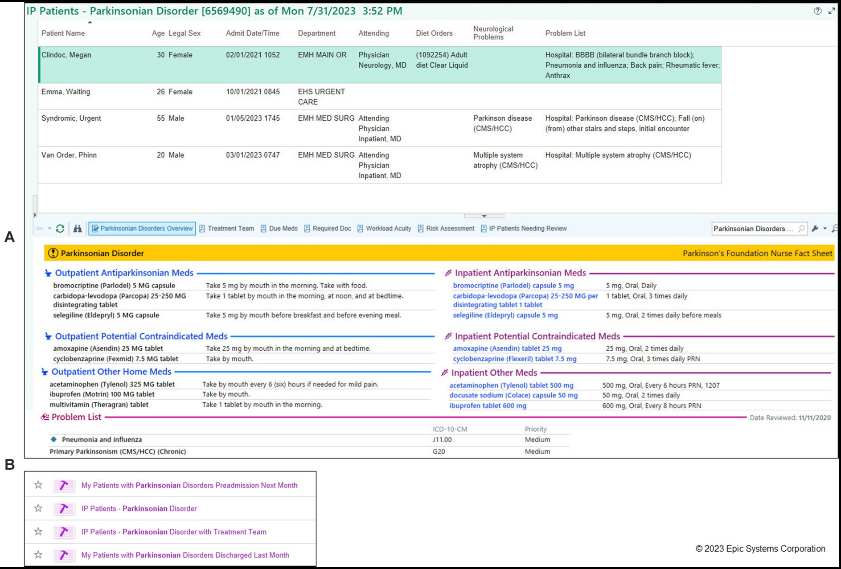Star the IP Patients - Parkinsonian Disorder report
The width and height of the screenshot is (841, 569).
click(38, 508)
